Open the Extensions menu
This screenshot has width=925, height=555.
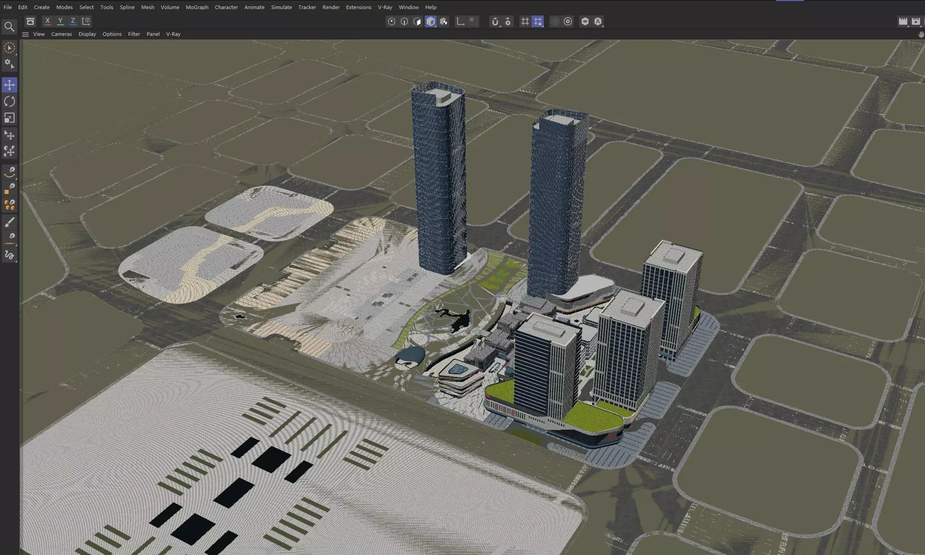[359, 7]
